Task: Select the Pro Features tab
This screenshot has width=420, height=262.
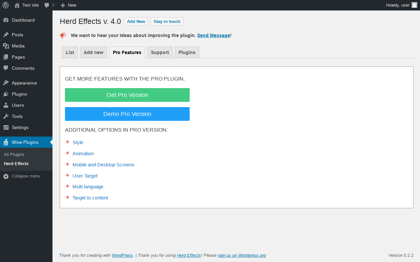Action: [x=127, y=52]
